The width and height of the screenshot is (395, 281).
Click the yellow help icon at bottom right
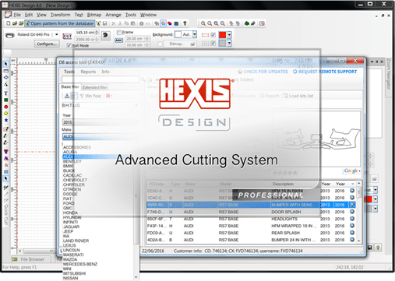(378, 248)
